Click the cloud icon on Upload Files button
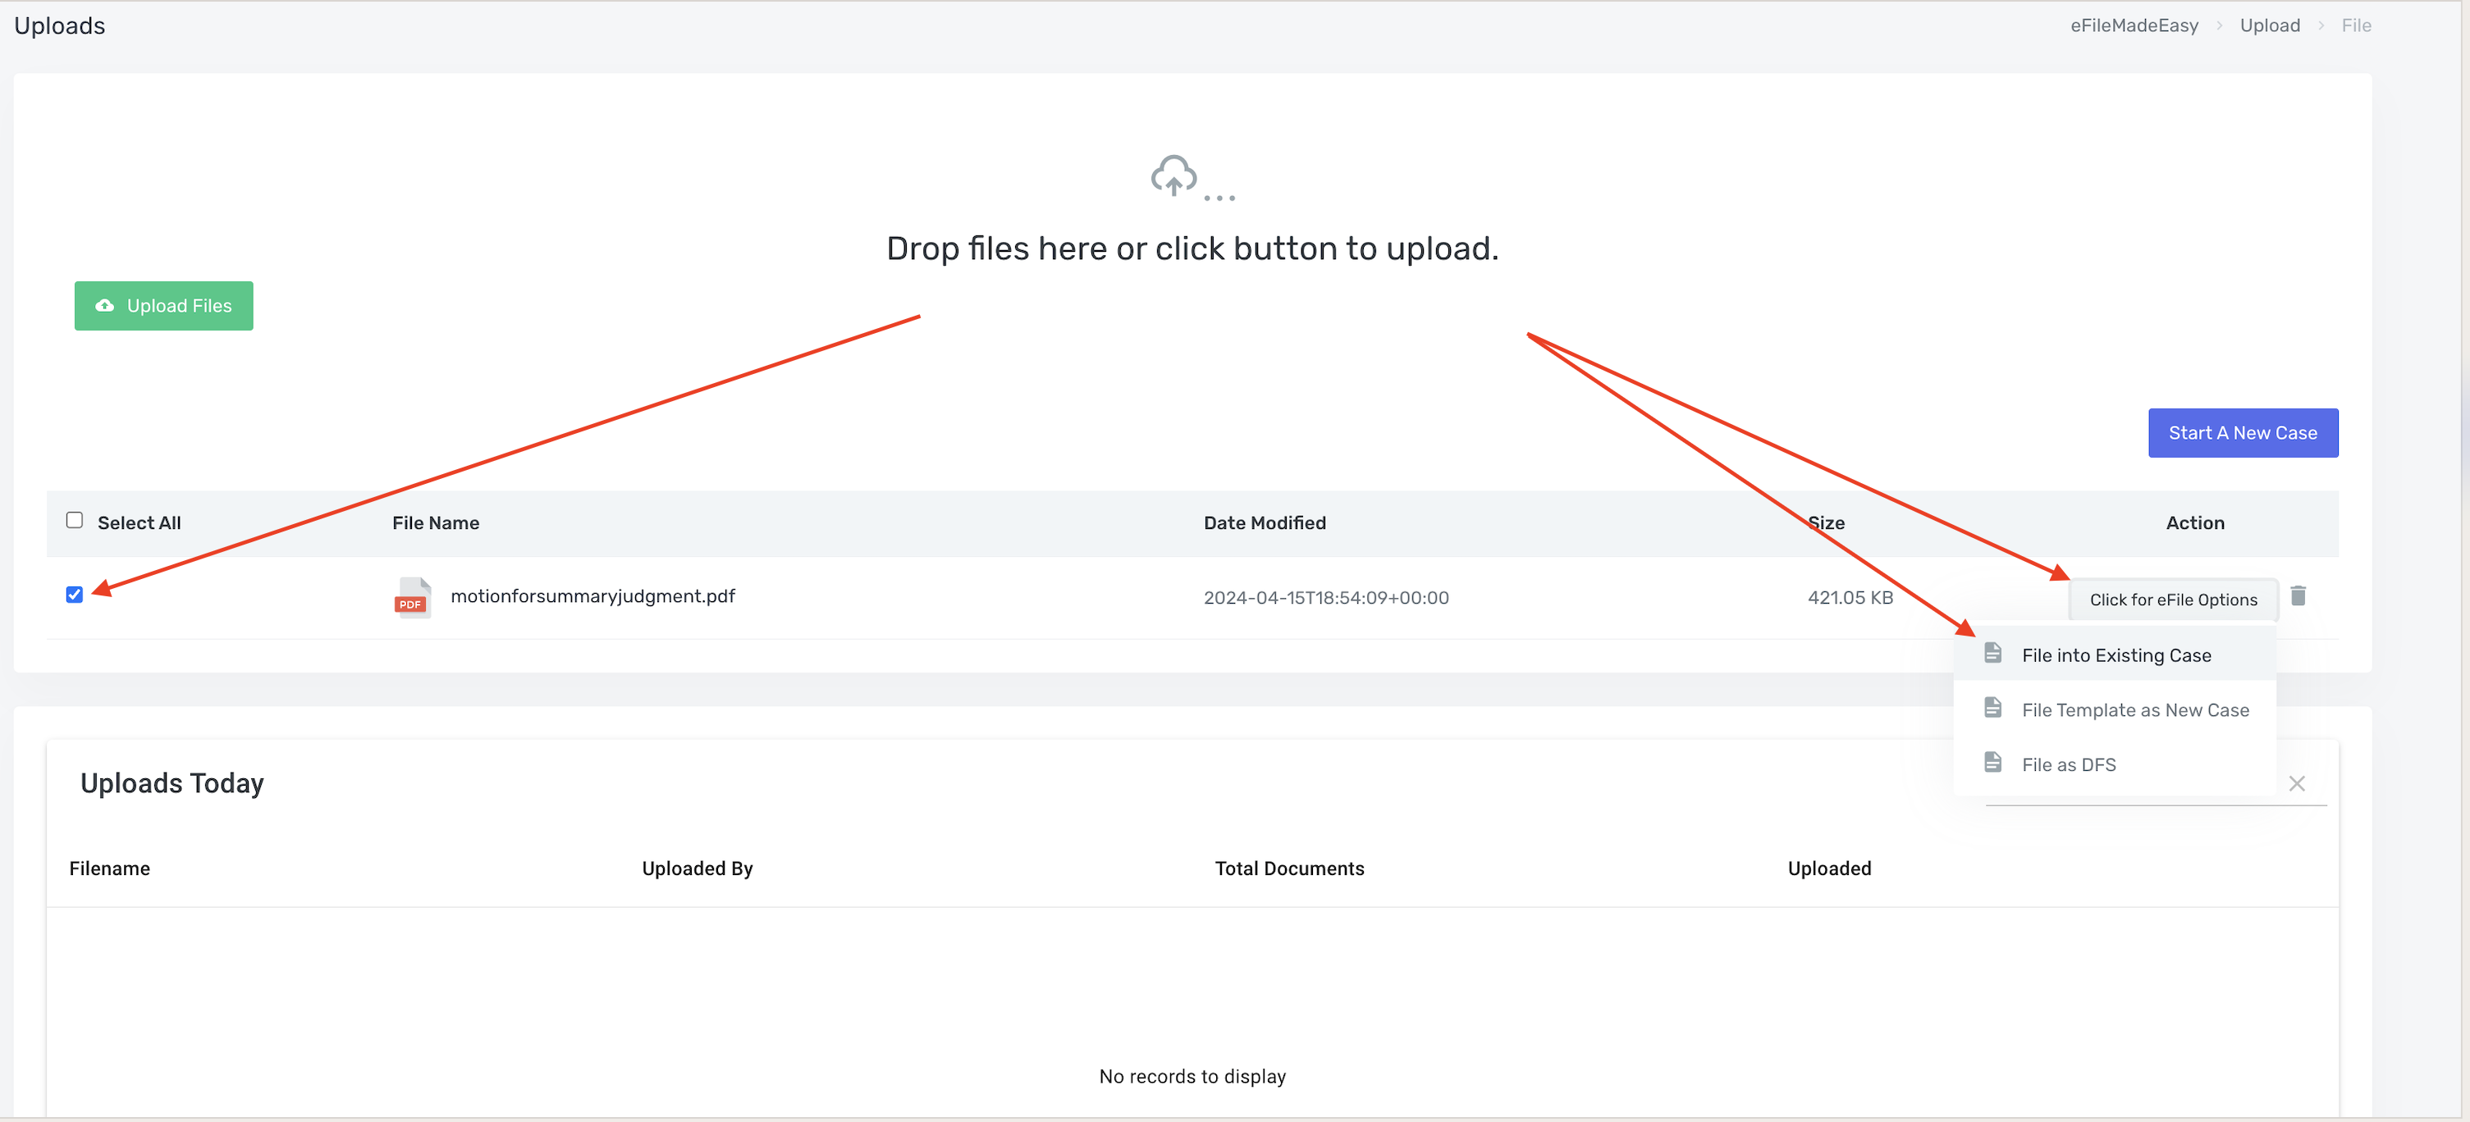This screenshot has width=2470, height=1122. tap(104, 306)
